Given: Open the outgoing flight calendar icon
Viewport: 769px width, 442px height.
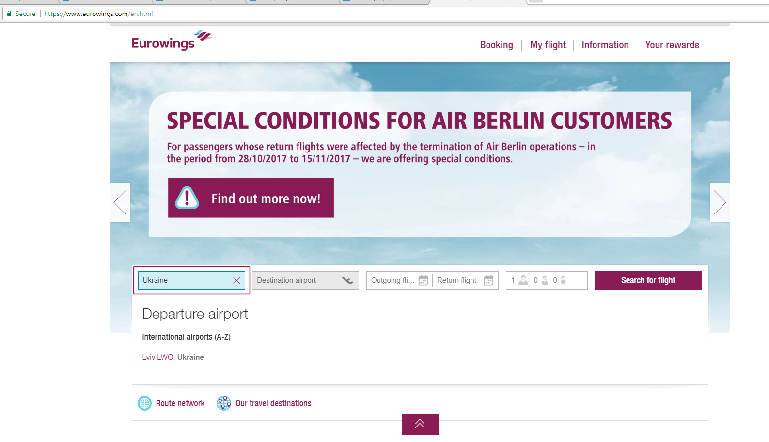Looking at the screenshot, I should tap(423, 281).
